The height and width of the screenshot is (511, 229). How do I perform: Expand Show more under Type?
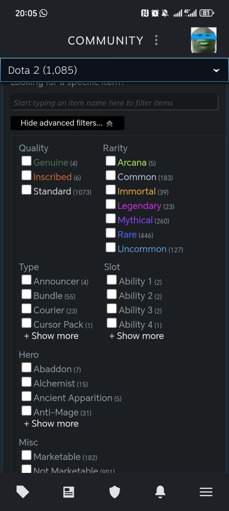point(51,336)
